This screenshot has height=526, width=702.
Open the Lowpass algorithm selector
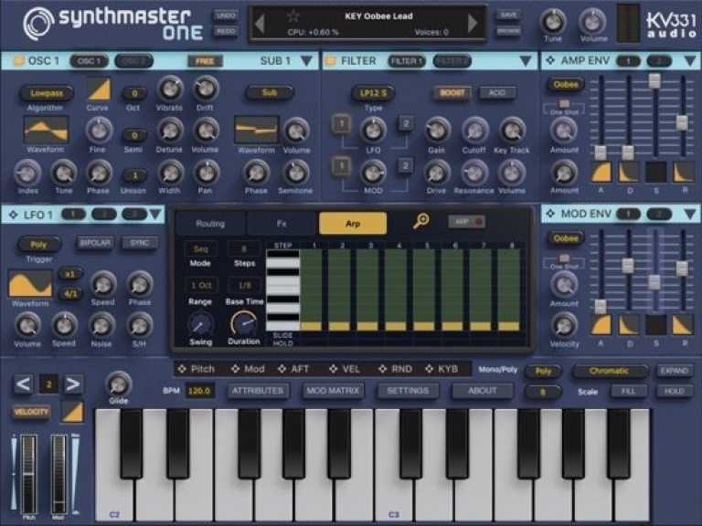tap(46, 93)
